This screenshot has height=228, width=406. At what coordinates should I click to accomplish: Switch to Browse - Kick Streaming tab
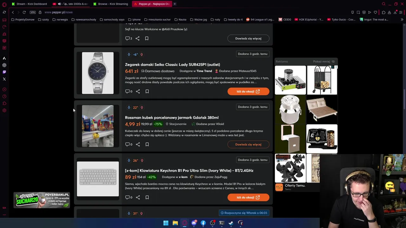111,4
